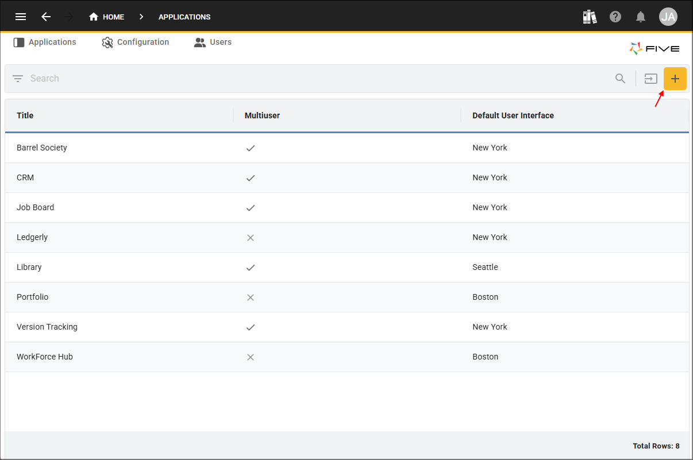693x460 pixels.
Task: Click WorkForce Hub's multiuser X mark
Action: click(251, 357)
